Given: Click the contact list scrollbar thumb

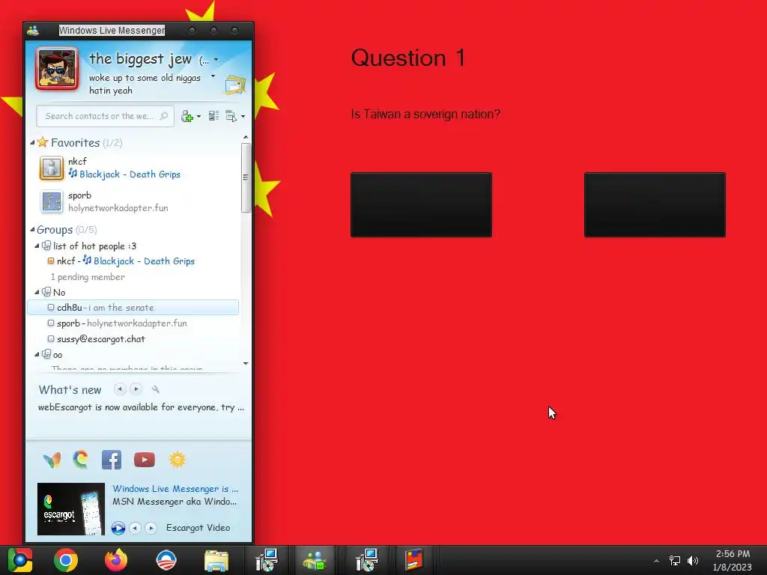Looking at the screenshot, I should 246,177.
